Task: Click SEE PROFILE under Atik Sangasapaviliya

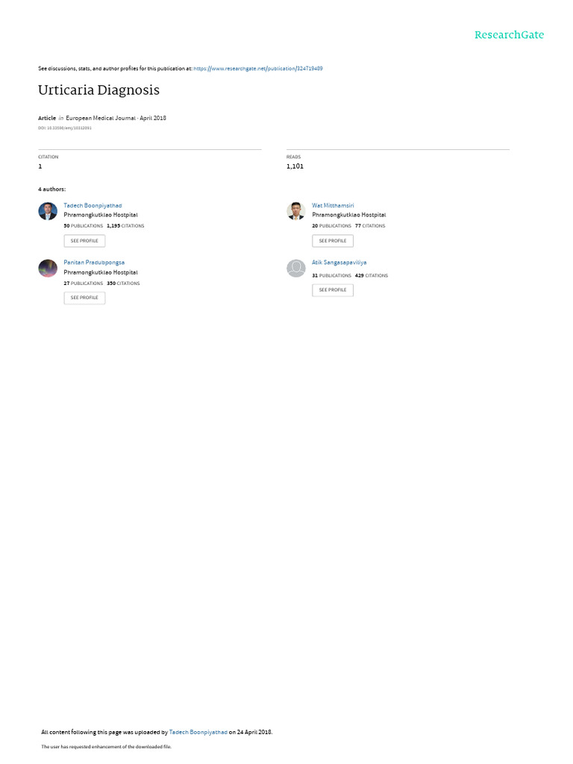Action: tap(333, 290)
